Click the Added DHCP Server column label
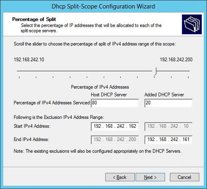Image resolution: width=207 pixels, height=189 pixels. click(x=164, y=95)
